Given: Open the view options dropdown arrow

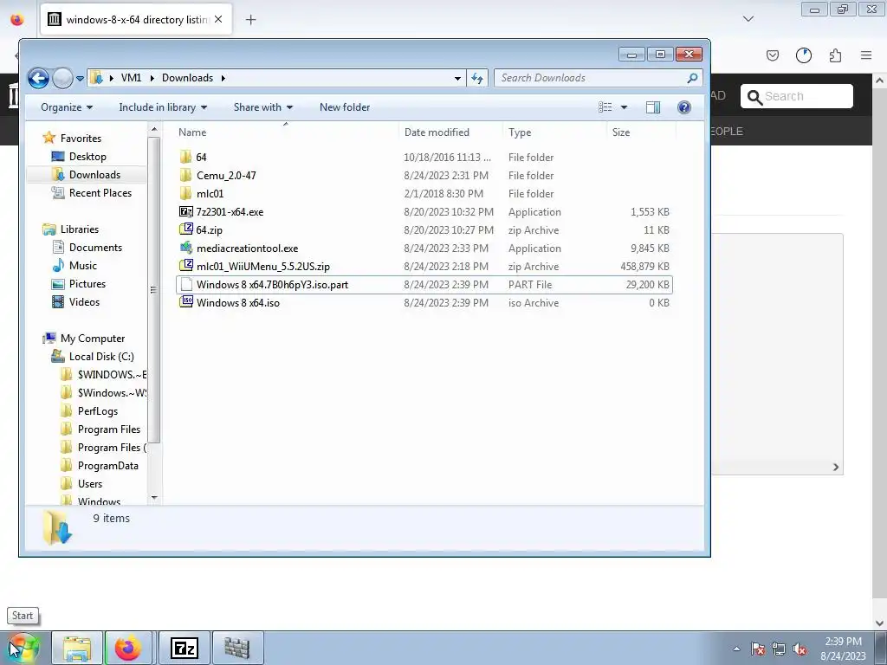Looking at the screenshot, I should [x=624, y=107].
